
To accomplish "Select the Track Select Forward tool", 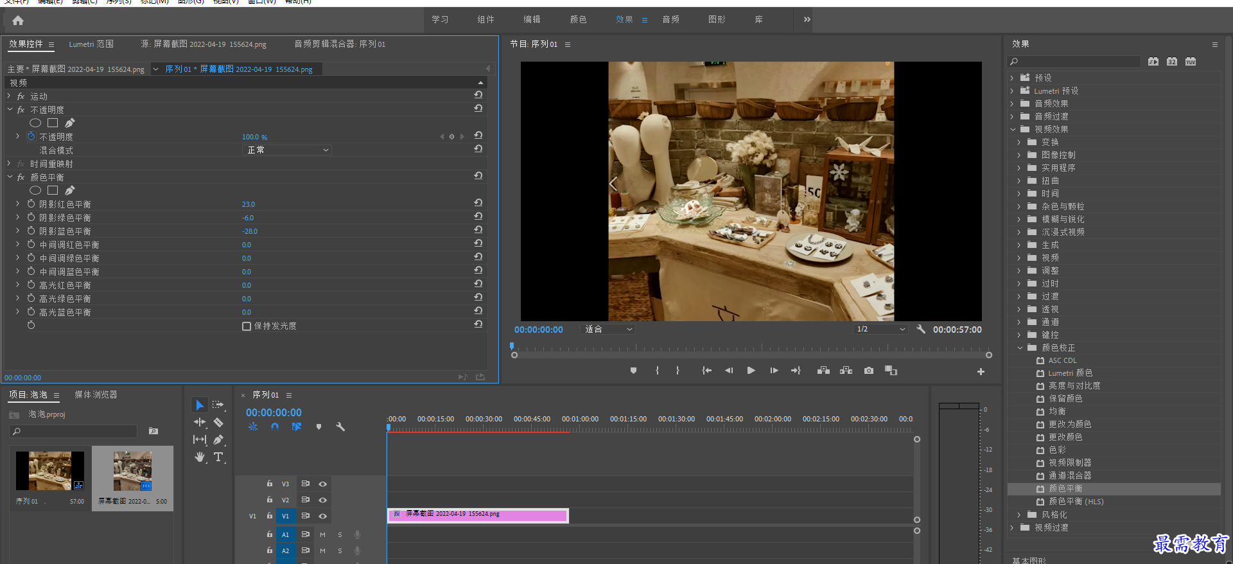I will click(x=218, y=405).
